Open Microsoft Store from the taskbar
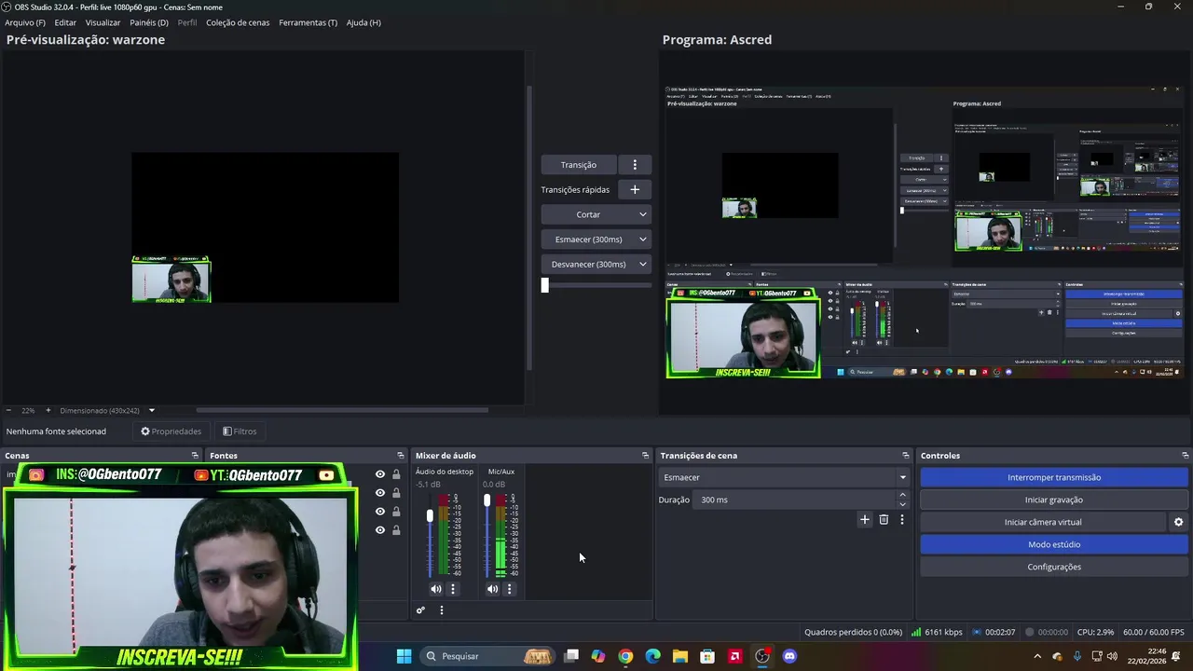This screenshot has height=671, width=1193. coord(707,656)
